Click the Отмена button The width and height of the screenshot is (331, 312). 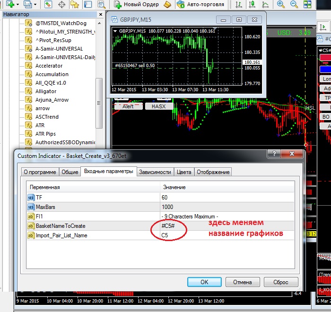243,282
